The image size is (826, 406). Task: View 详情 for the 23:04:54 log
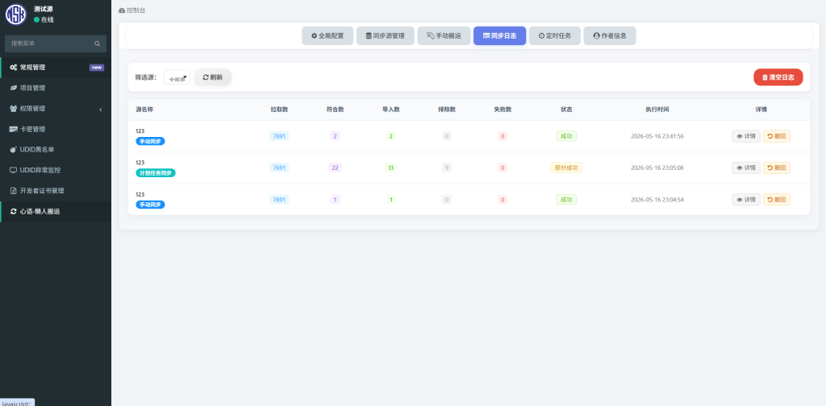(x=746, y=199)
